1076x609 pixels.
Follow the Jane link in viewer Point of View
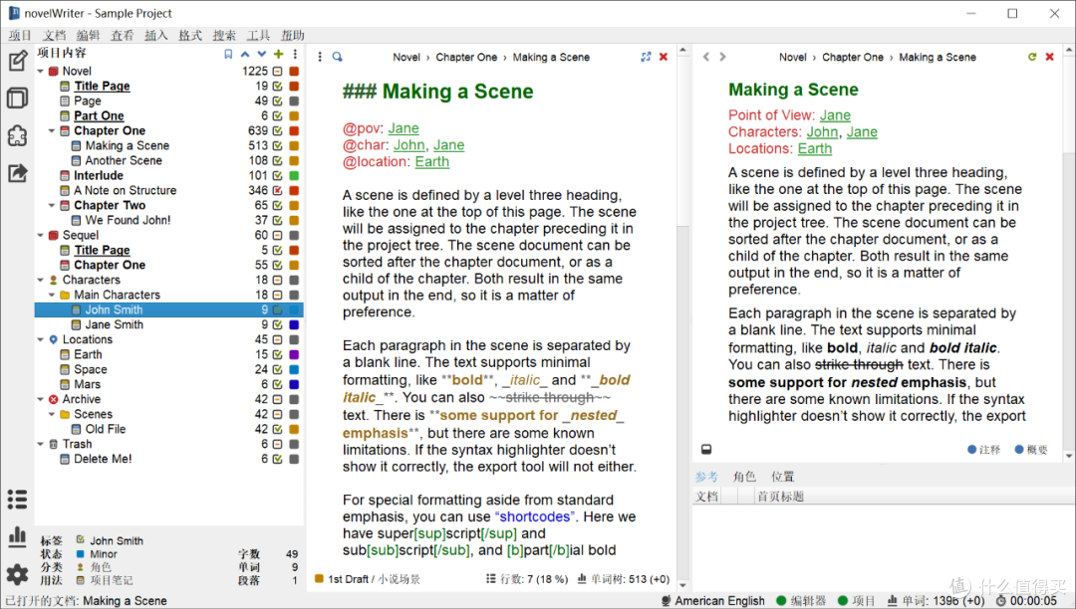click(x=835, y=115)
